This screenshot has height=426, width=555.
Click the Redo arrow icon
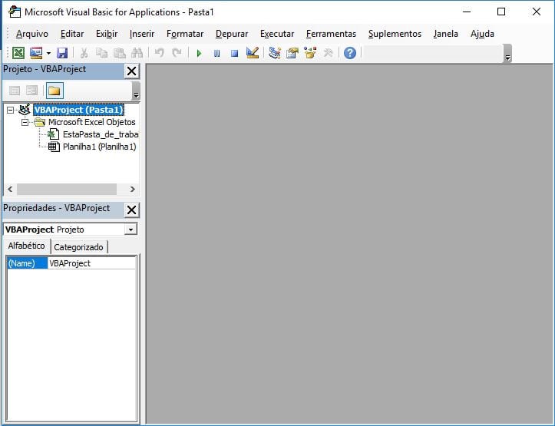coord(177,53)
